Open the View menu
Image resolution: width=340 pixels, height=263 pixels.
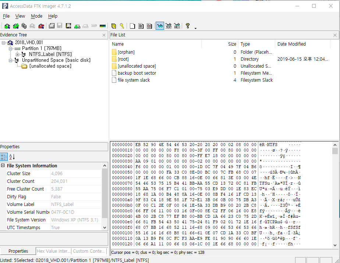(20, 16)
